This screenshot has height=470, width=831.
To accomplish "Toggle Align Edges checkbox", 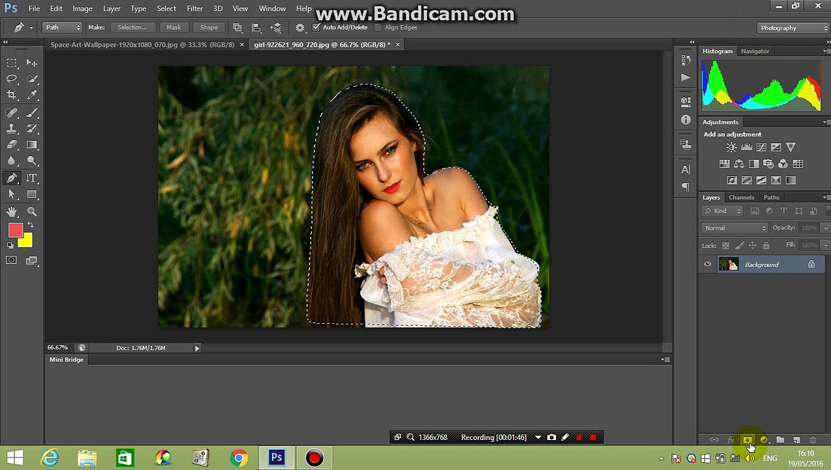I will tap(378, 27).
